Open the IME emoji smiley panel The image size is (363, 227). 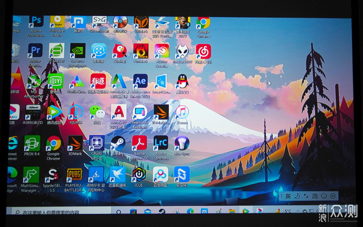pyautogui.click(x=324, y=196)
